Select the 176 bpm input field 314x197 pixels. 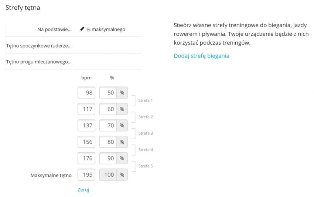86,158
